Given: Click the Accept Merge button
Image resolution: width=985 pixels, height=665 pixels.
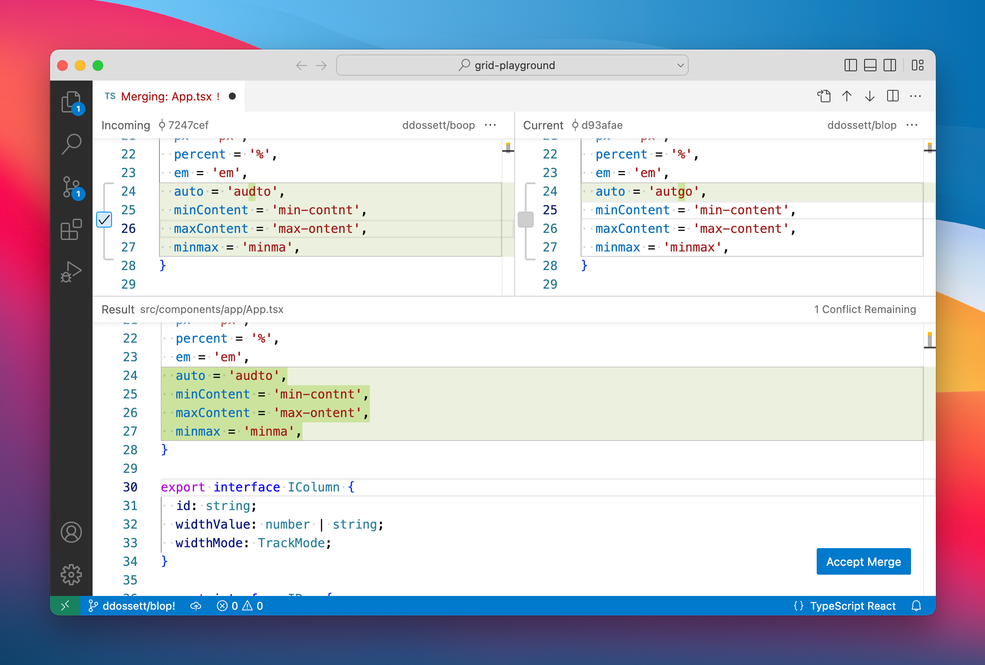Looking at the screenshot, I should click(863, 561).
